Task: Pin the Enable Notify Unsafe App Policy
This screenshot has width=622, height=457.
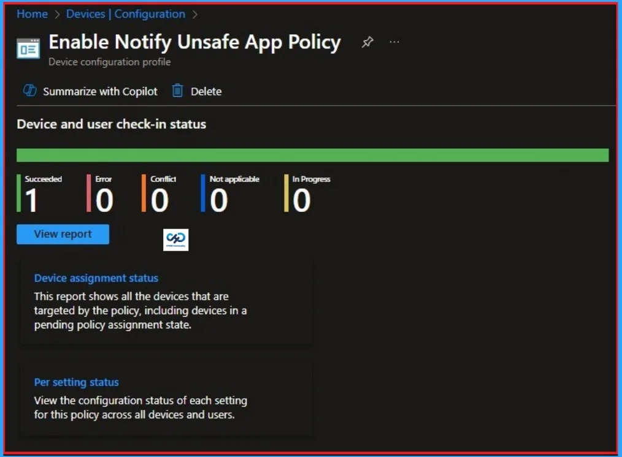Action: (x=367, y=42)
